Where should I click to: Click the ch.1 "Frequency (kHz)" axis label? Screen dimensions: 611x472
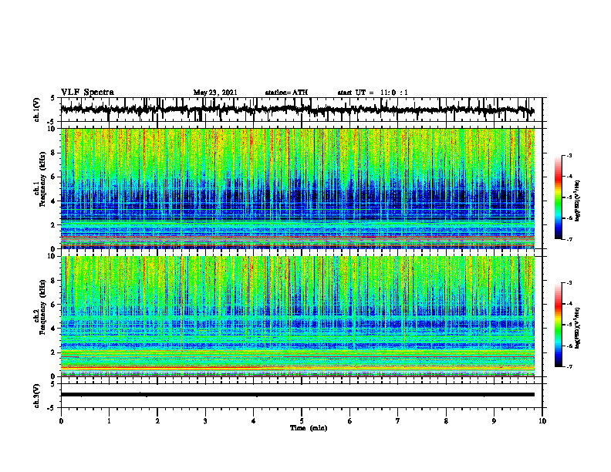point(42,179)
